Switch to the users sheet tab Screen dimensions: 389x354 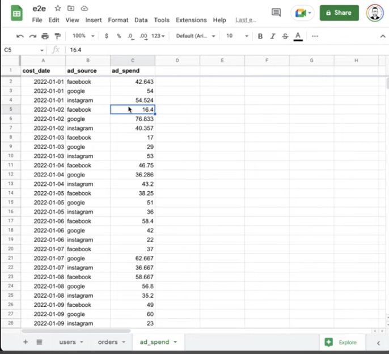[67, 342]
